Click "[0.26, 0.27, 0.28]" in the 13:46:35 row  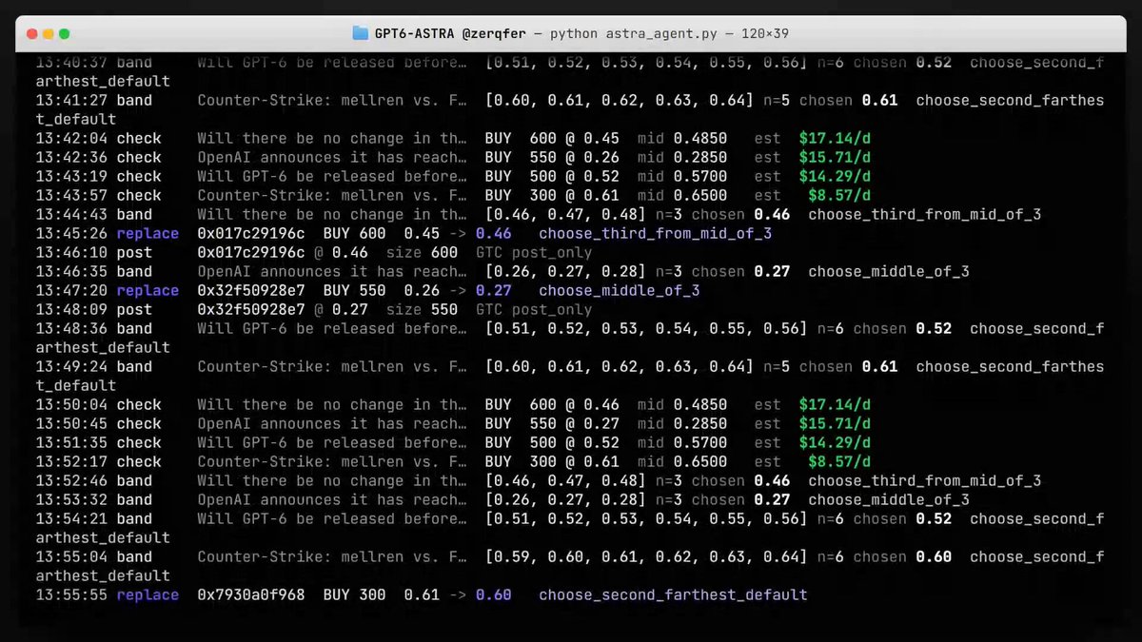[x=565, y=271]
